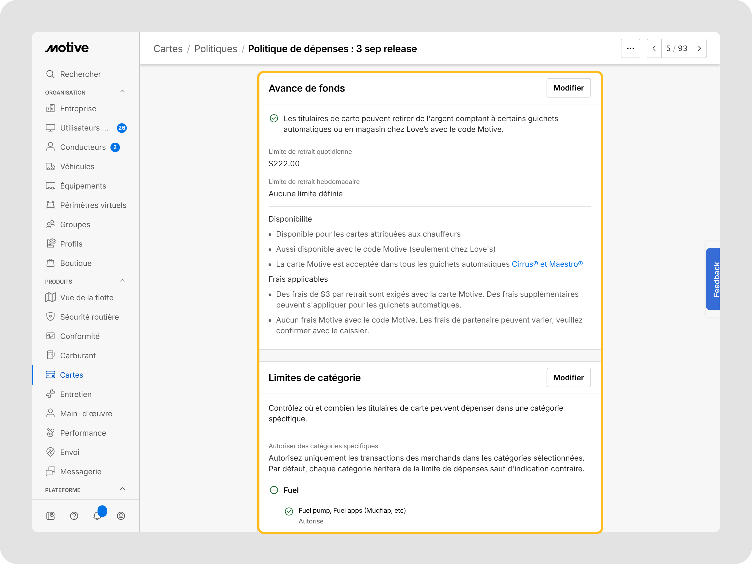
Task: Open the Entreprise building icon
Action: click(x=50, y=109)
